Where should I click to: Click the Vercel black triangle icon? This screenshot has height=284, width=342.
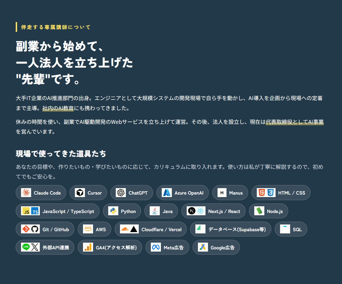(134, 229)
